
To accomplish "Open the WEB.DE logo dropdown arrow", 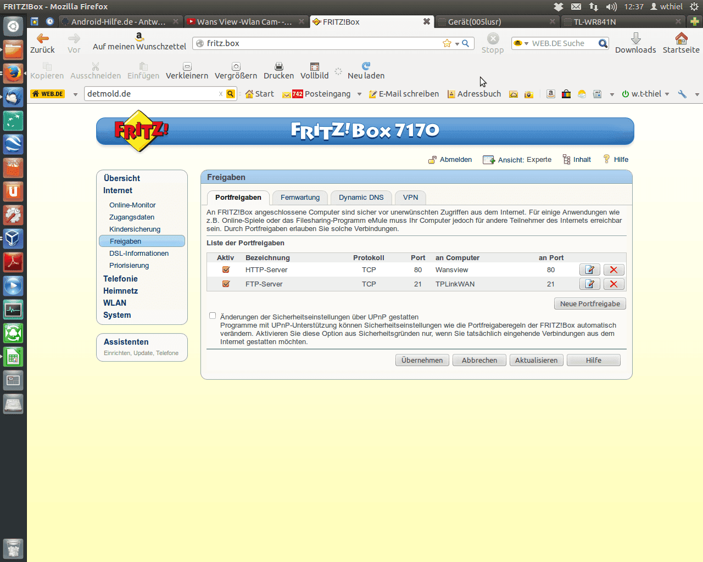I will point(75,94).
